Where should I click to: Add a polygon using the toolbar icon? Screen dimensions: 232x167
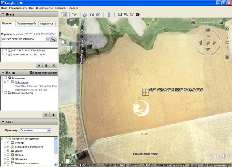click(86, 14)
